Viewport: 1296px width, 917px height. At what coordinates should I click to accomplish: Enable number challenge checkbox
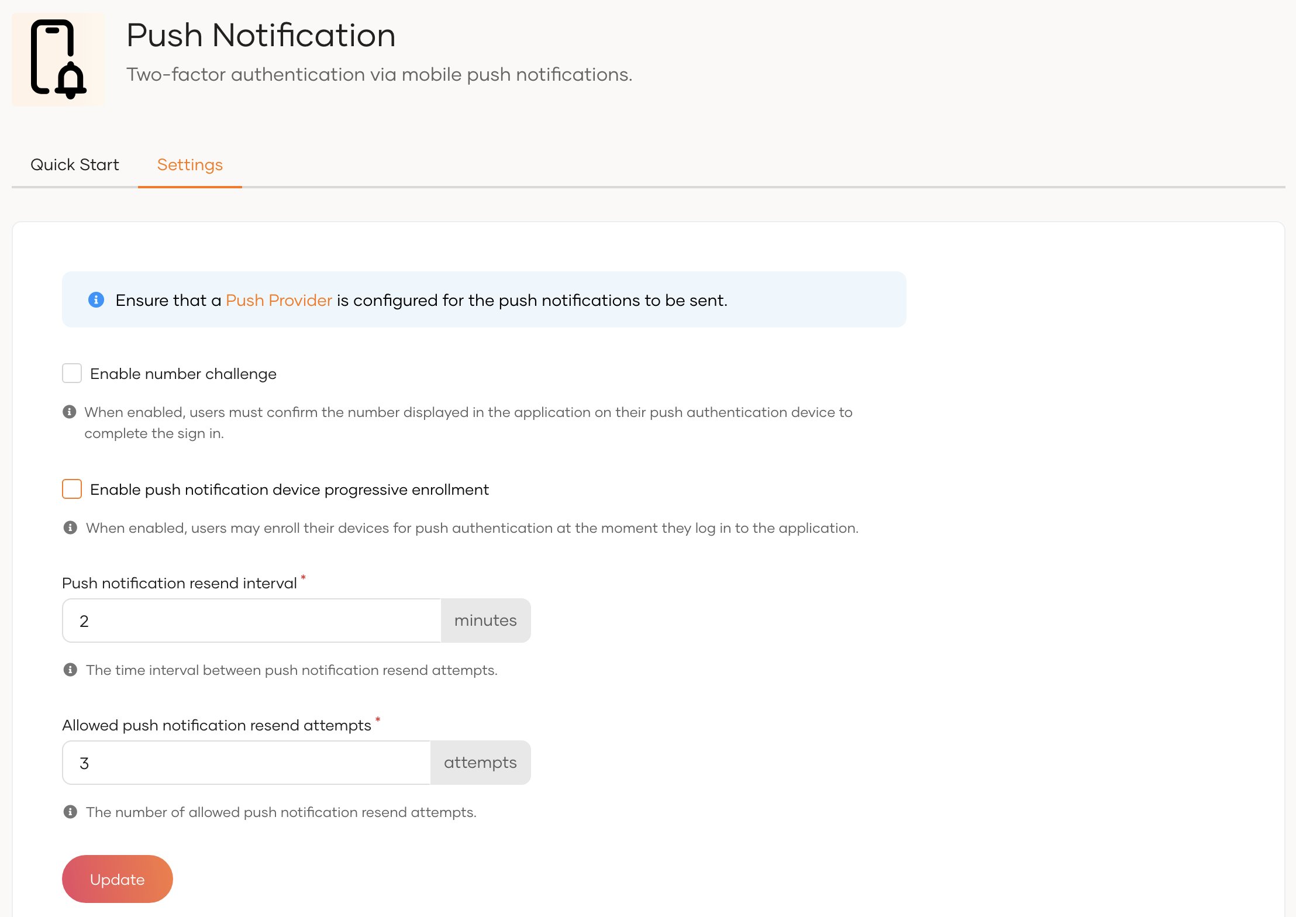[72, 373]
